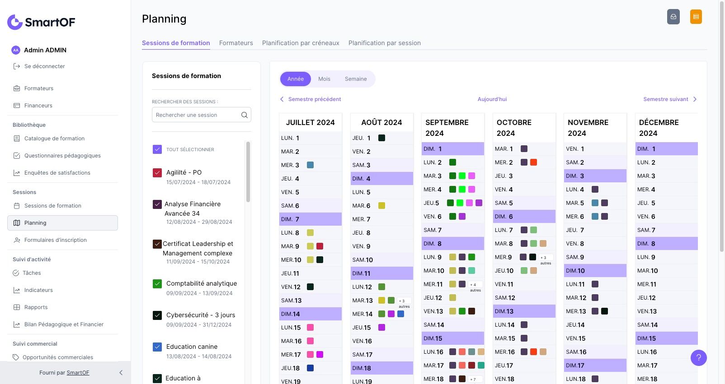Viewport: 725px width, 384px height.
Task: Click the Financeurs card icon
Action: 17,106
